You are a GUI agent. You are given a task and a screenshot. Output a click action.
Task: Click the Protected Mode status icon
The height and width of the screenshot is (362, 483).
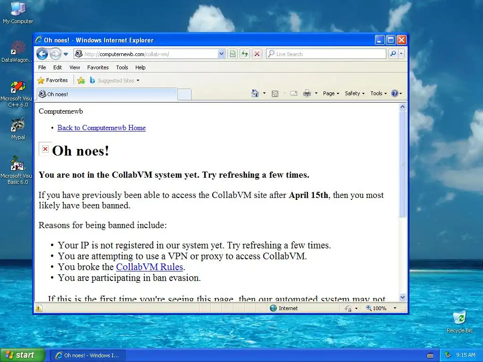(x=348, y=308)
